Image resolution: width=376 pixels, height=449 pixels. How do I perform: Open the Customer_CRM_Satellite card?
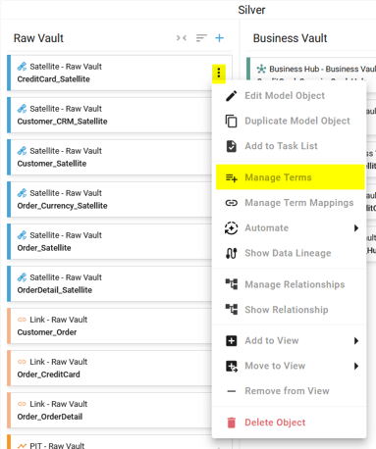tap(110, 115)
